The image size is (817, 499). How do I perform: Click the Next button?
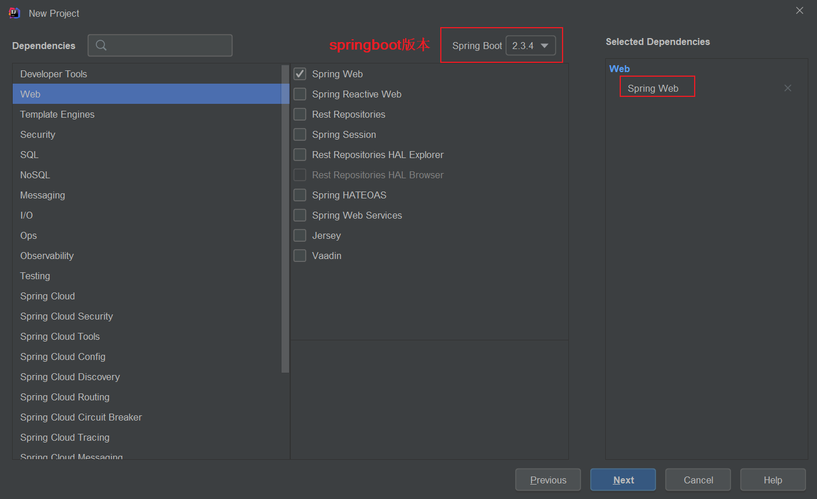623,480
